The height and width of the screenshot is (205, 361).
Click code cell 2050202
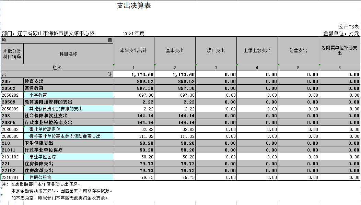tap(12, 95)
